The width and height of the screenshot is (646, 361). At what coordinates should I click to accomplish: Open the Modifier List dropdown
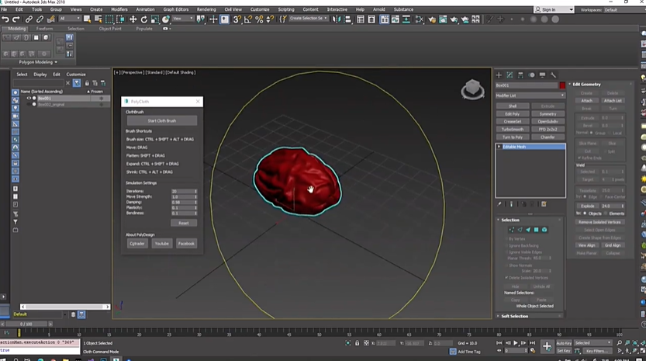[530, 95]
